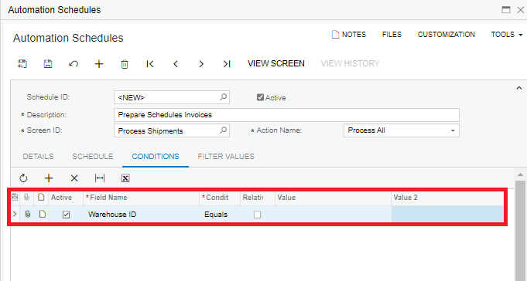The height and width of the screenshot is (281, 527).
Task: Open the CUSTOMIZATION link
Action: 447,35
